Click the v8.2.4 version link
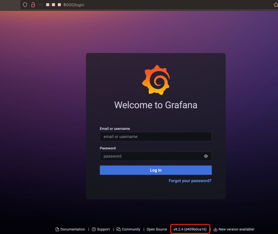Image resolution: width=278 pixels, height=234 pixels. [x=190, y=229]
